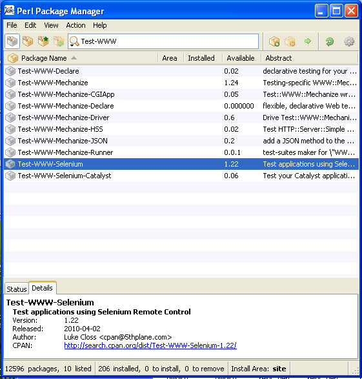The height and width of the screenshot is (379, 362).
Task: Click released date 2010-04-02
Action: tap(82, 329)
